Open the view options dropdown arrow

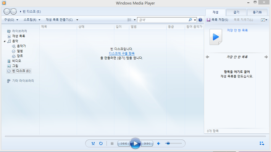135,20
